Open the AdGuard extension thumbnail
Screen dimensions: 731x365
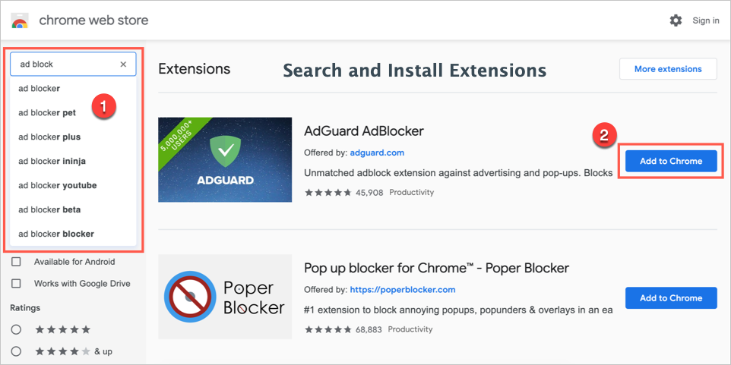click(225, 159)
